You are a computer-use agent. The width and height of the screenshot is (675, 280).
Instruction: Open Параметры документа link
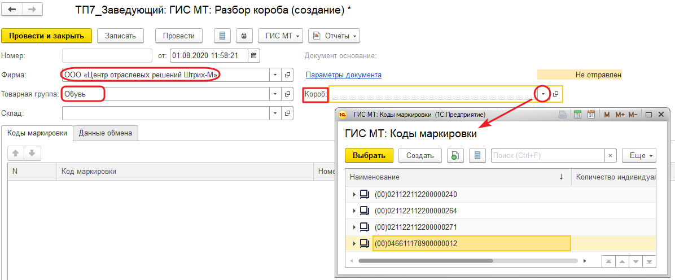[344, 75]
